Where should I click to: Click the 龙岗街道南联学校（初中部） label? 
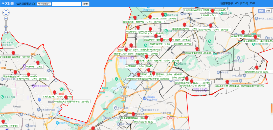[x=199, y=53]
